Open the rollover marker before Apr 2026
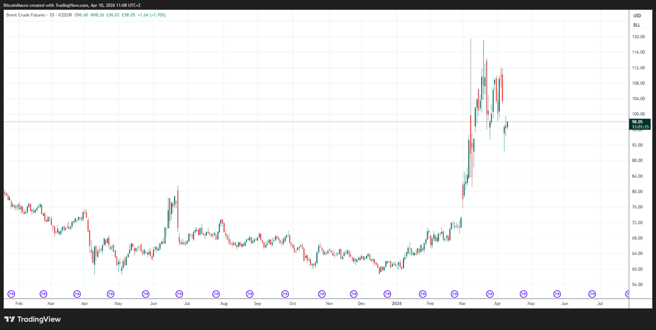Screen dimensions: 656x330 (x=490, y=293)
